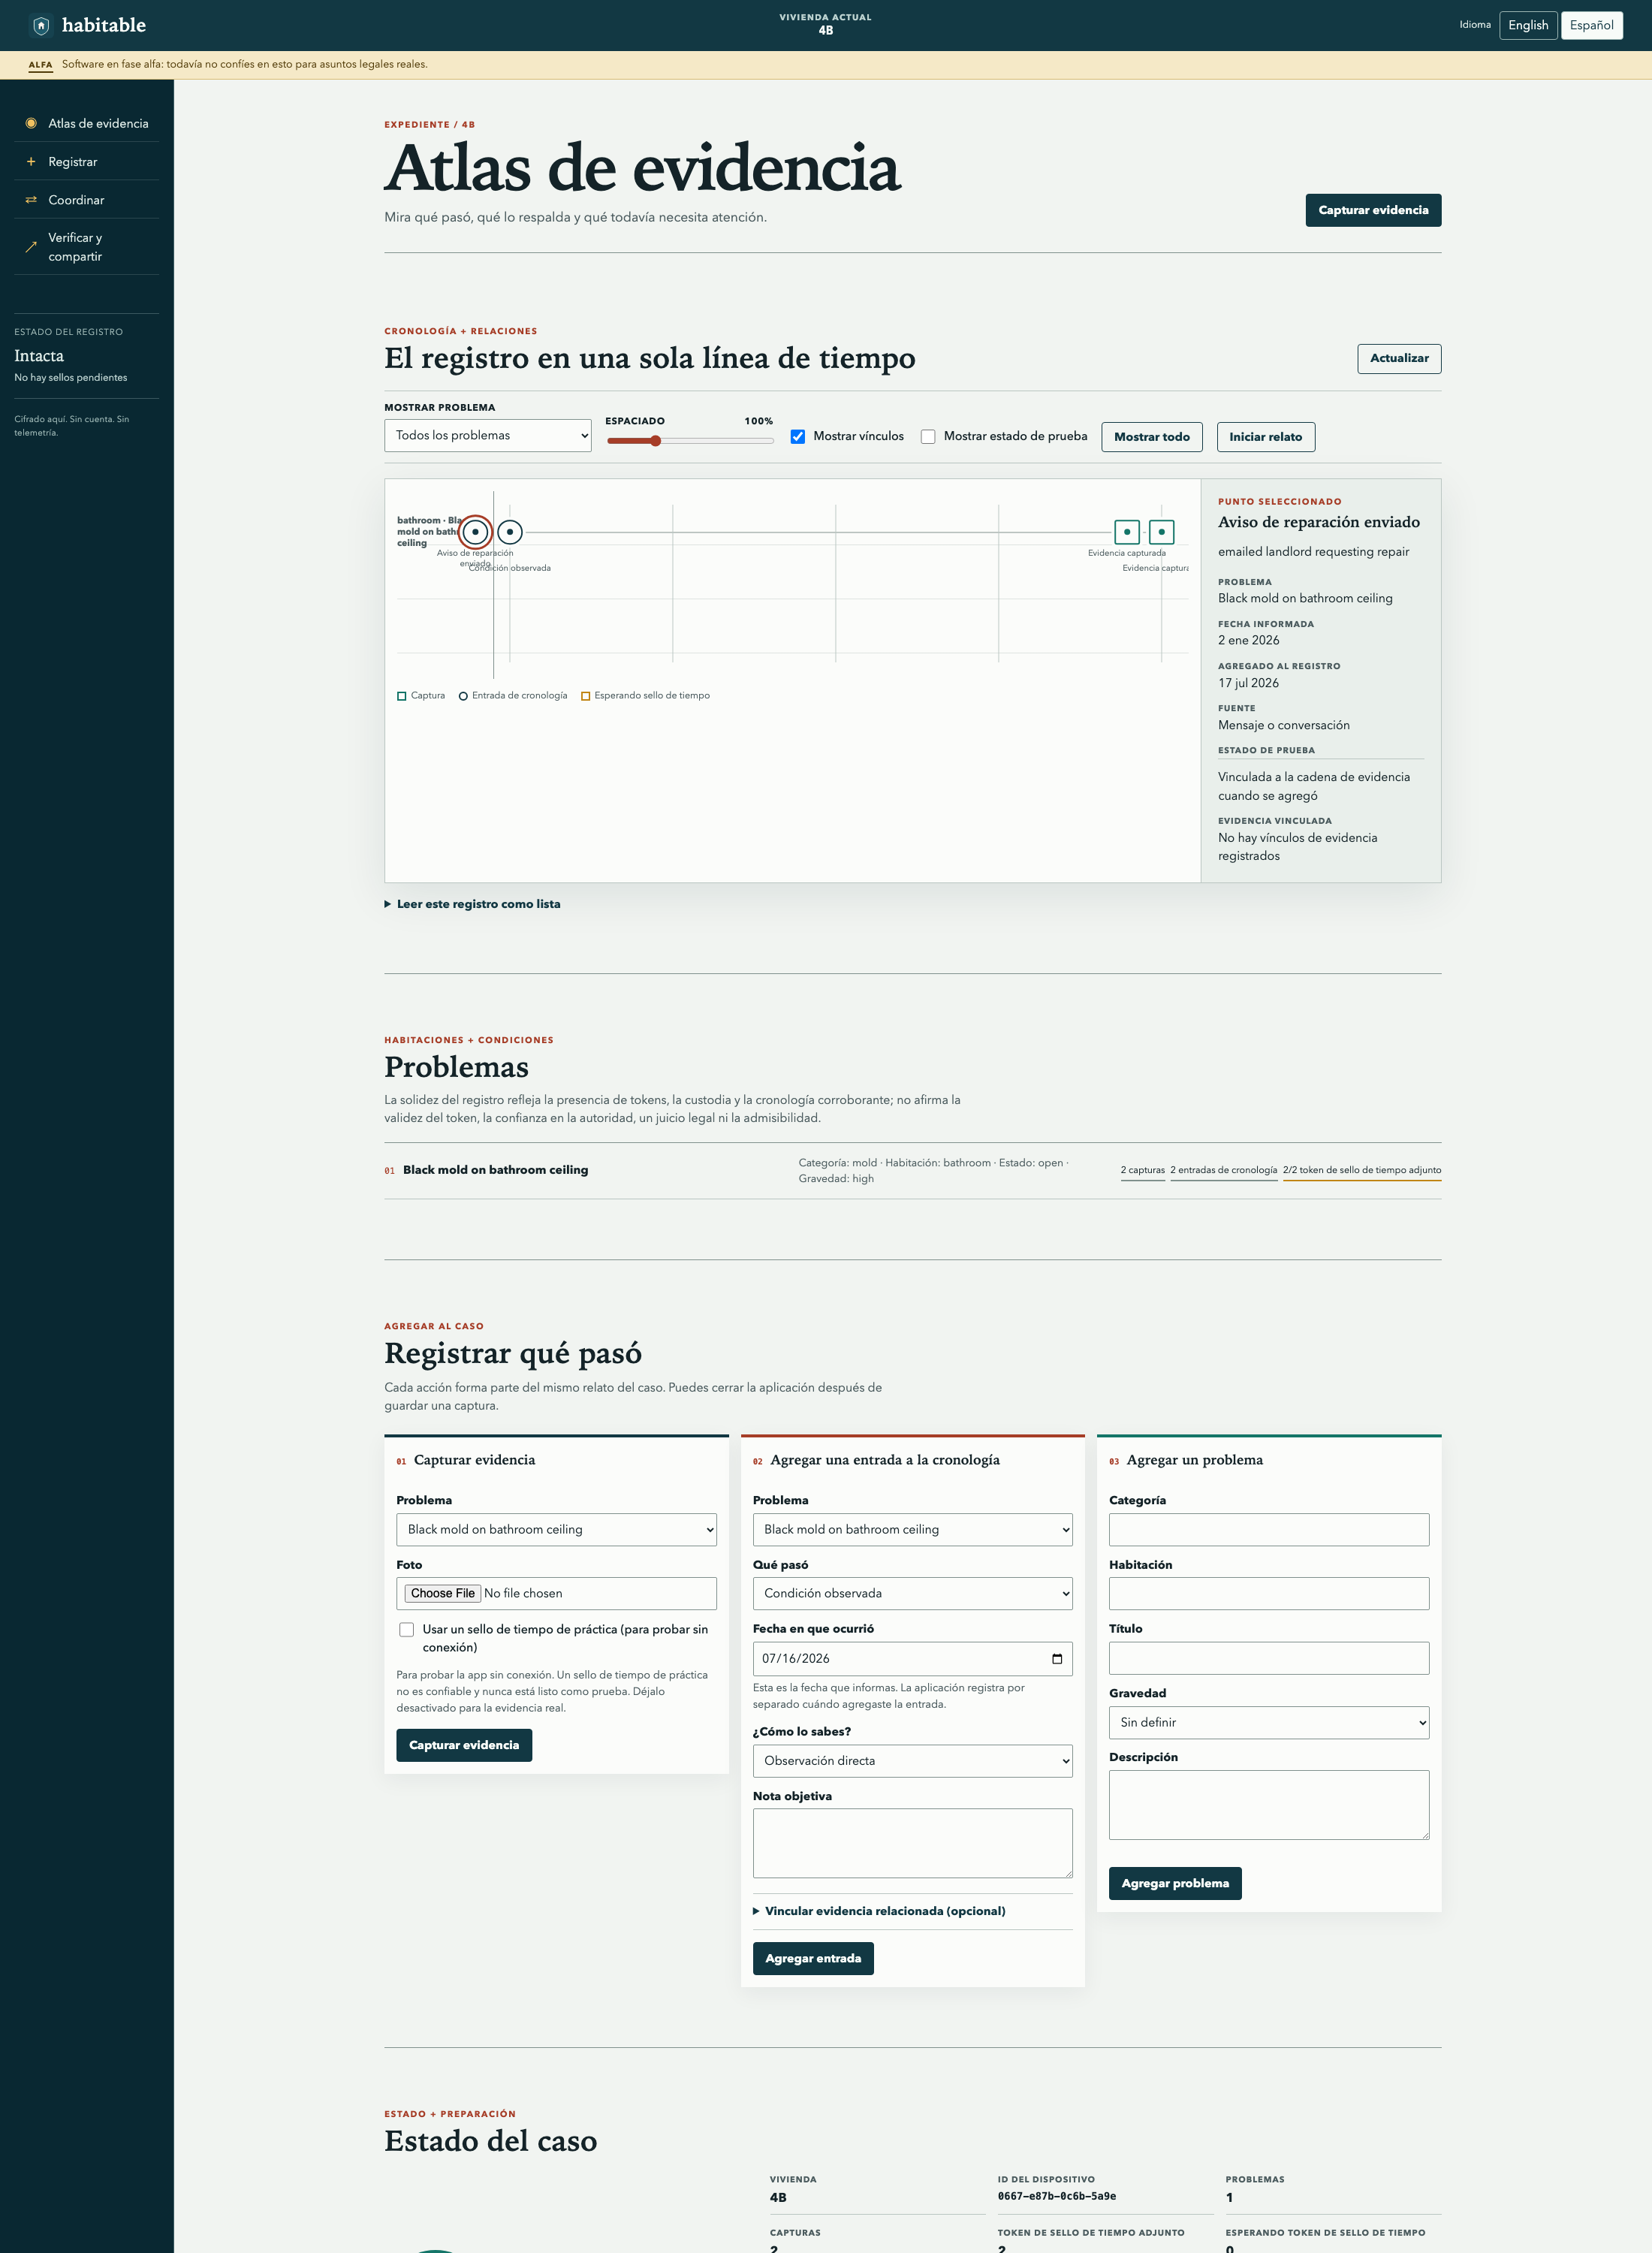Click Mostrar todo button
Image resolution: width=1652 pixels, height=2253 pixels.
pos(1152,437)
